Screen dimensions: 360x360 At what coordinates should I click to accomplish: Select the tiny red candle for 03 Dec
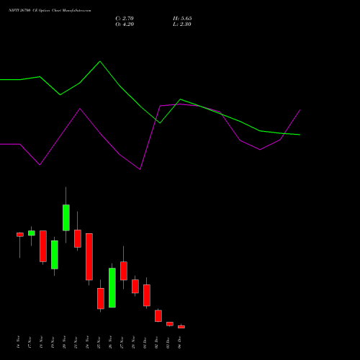coord(170,324)
